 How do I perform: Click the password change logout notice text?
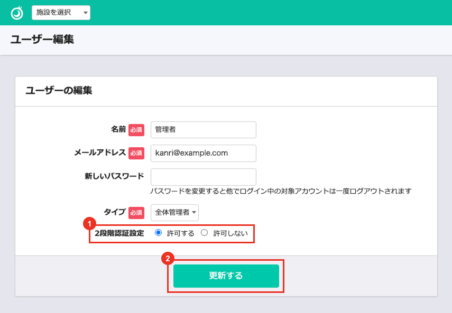[x=281, y=191]
